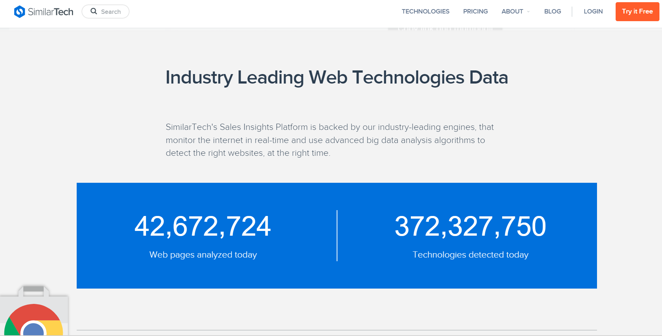This screenshot has height=336, width=662.
Task: Click the partially hidden button under the navbar
Action: click(x=445, y=29)
